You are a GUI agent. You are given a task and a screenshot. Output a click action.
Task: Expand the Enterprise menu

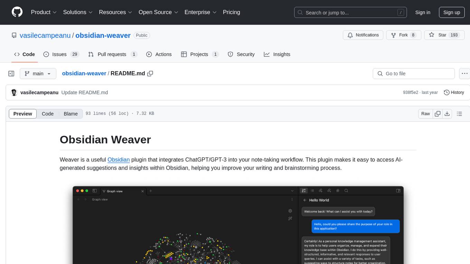200,12
